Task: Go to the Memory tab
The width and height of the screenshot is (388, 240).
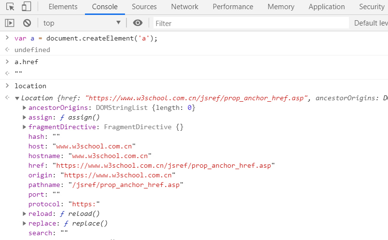Action: [281, 7]
